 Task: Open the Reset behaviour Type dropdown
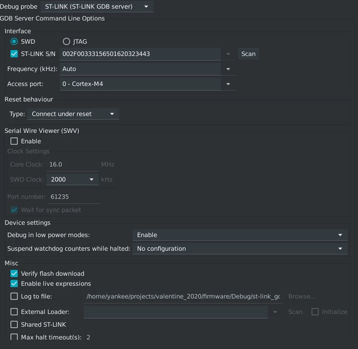[x=73, y=114]
